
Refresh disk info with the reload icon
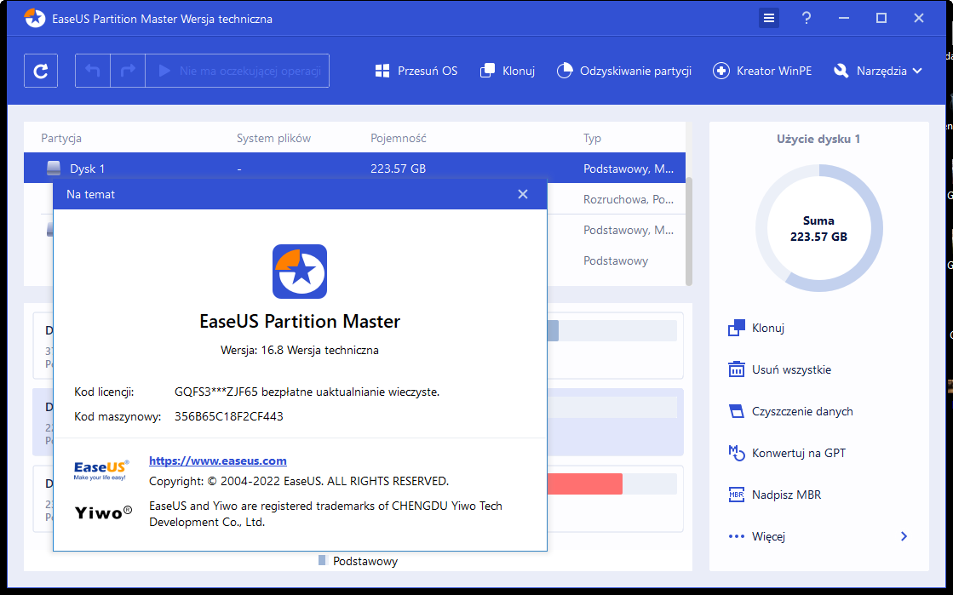[x=41, y=72]
